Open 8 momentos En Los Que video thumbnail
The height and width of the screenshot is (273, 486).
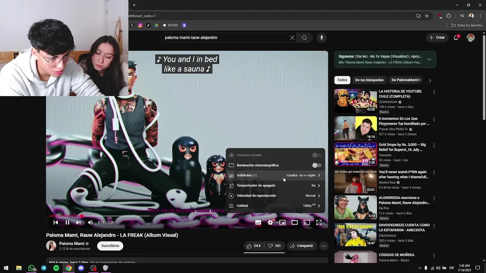(x=355, y=128)
